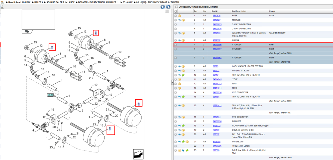Add HOSE 9512535 using its circle icon
This screenshot has height=160, width=333.
click(x=175, y=16)
